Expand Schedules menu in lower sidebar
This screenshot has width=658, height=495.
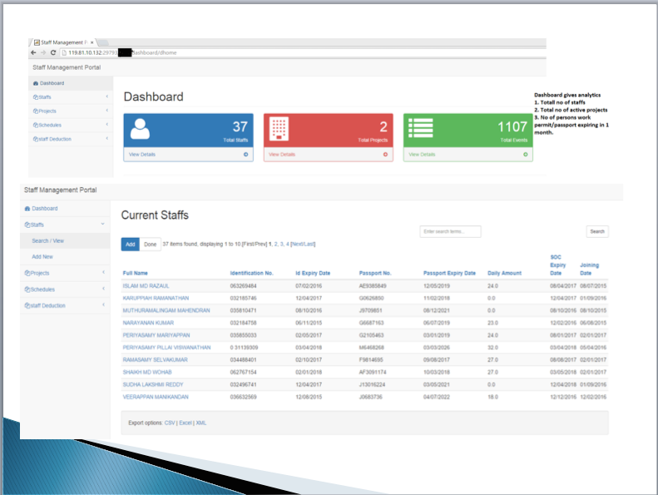click(x=102, y=290)
